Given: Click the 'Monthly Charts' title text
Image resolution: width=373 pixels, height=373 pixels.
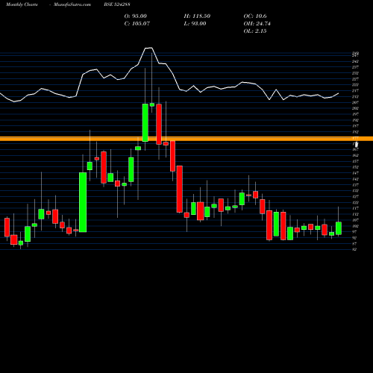Looking at the screenshot, I should click(22, 4).
